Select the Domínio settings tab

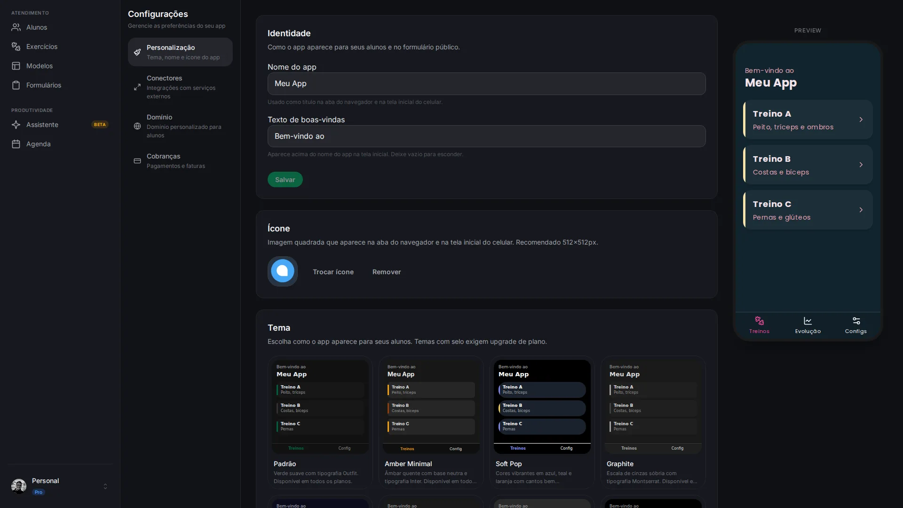180,126
